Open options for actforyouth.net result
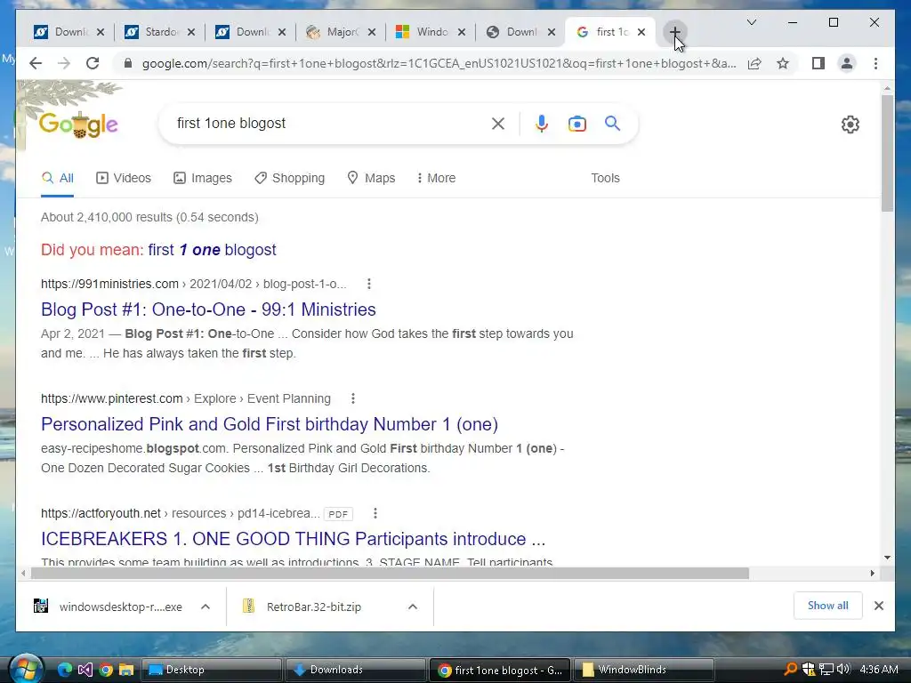This screenshot has height=683, width=911. click(x=375, y=513)
